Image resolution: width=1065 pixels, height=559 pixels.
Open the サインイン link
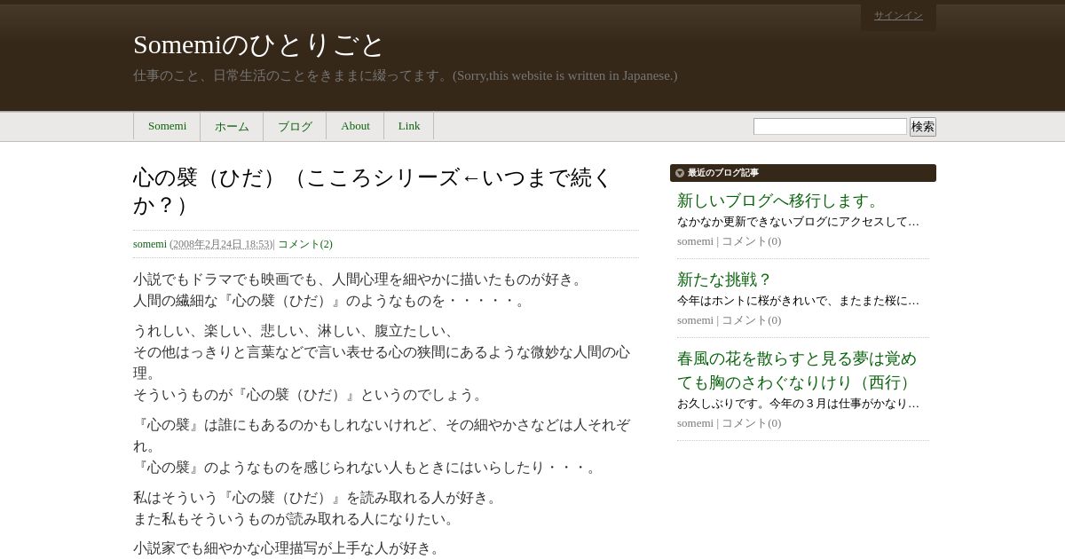pos(898,15)
